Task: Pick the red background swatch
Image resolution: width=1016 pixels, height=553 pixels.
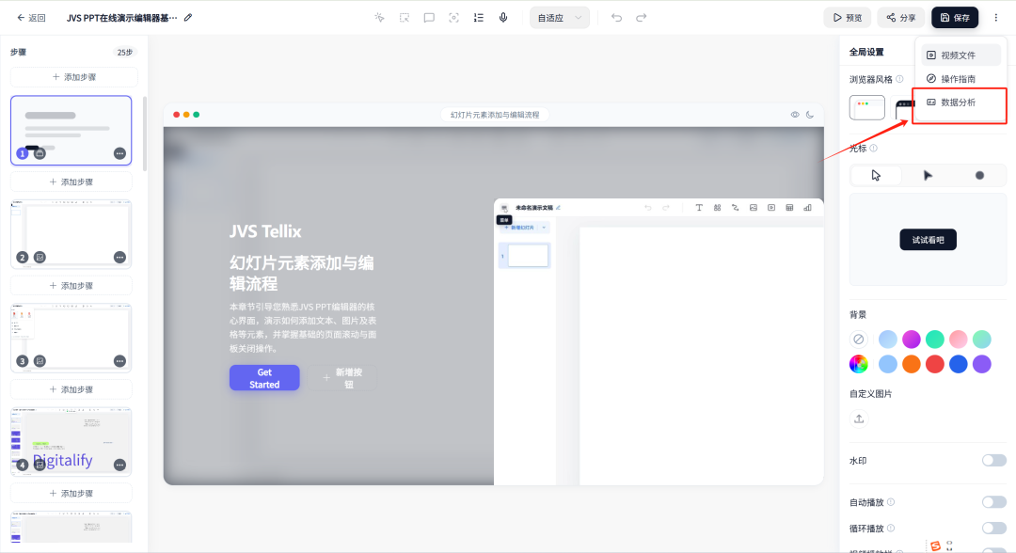Action: coord(934,364)
